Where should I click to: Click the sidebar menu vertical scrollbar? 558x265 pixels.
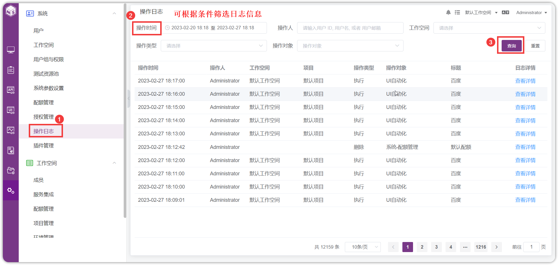tap(125, 111)
